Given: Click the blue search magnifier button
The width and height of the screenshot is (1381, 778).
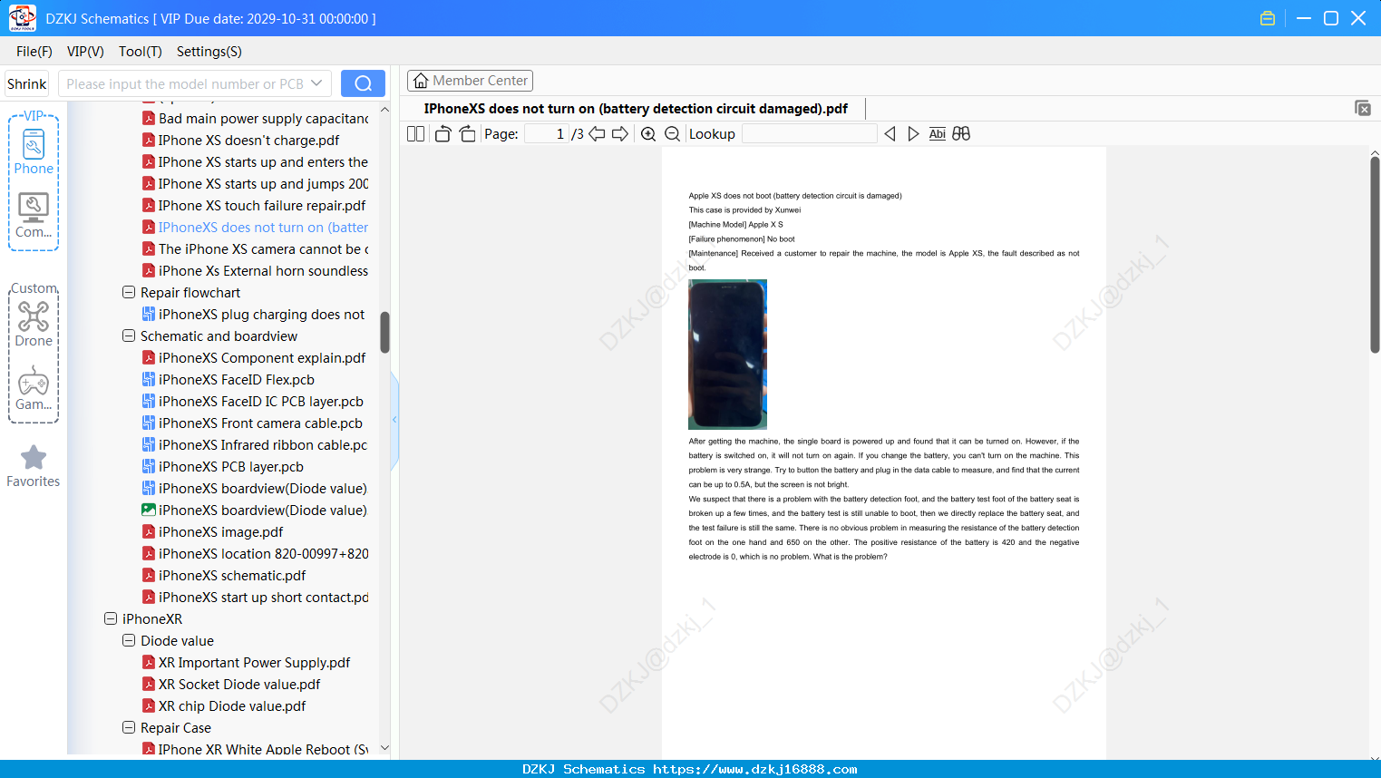Looking at the screenshot, I should tap(363, 83).
